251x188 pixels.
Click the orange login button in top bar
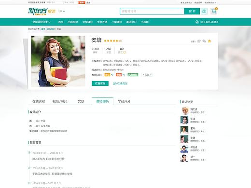82,2
